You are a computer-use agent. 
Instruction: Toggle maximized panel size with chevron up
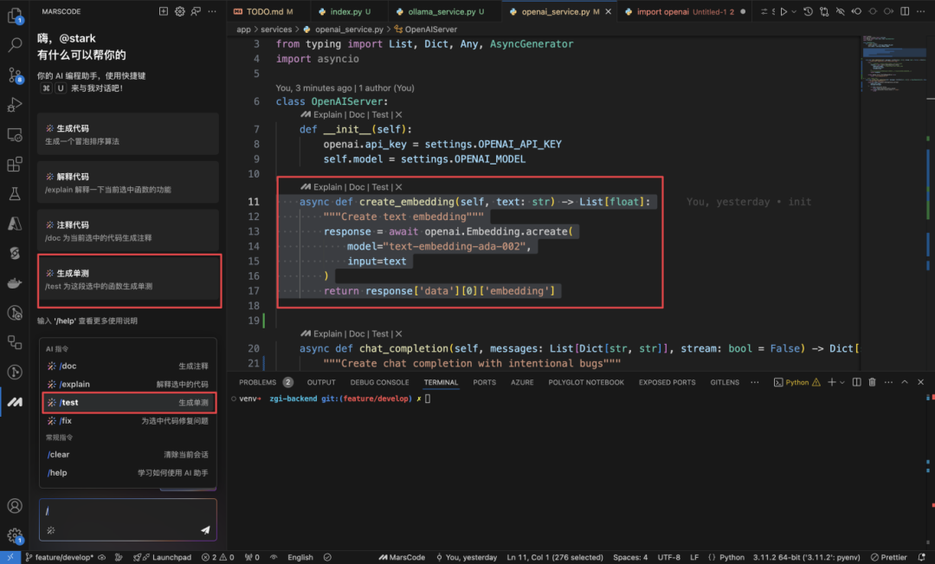click(x=905, y=382)
